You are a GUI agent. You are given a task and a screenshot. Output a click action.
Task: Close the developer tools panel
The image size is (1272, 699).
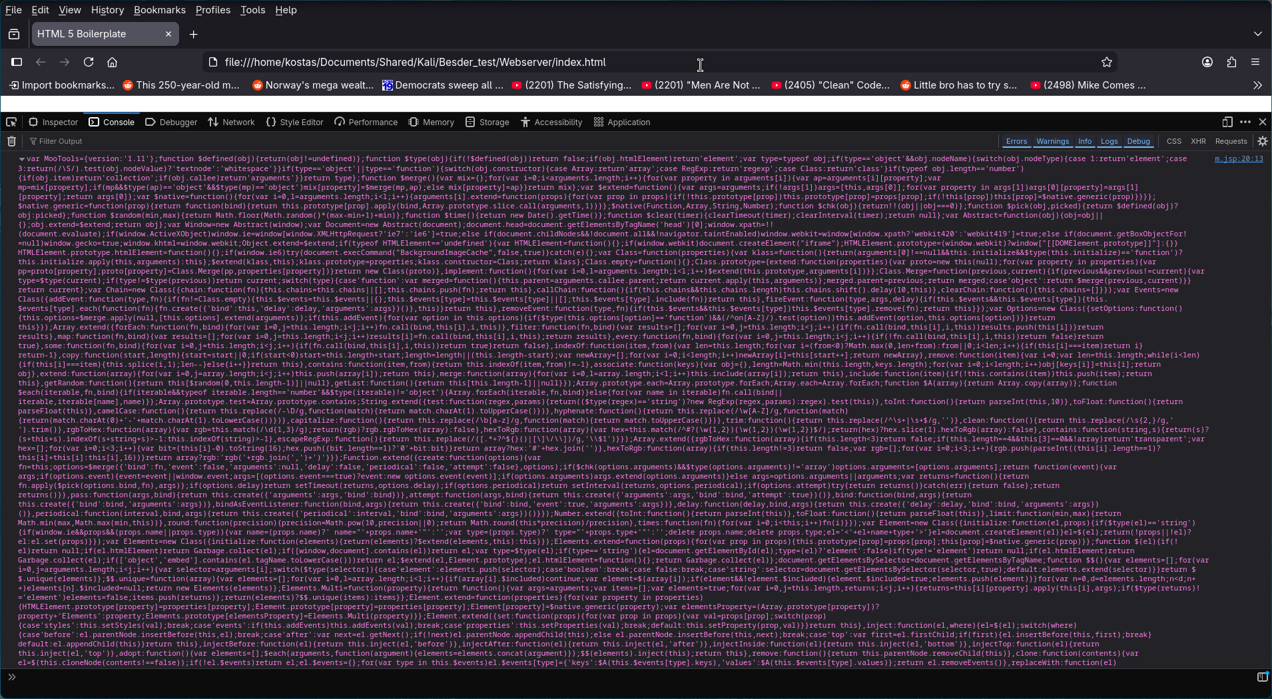[x=1262, y=122]
